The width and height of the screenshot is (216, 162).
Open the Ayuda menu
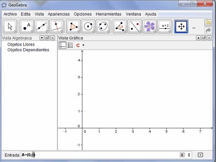tap(151, 14)
